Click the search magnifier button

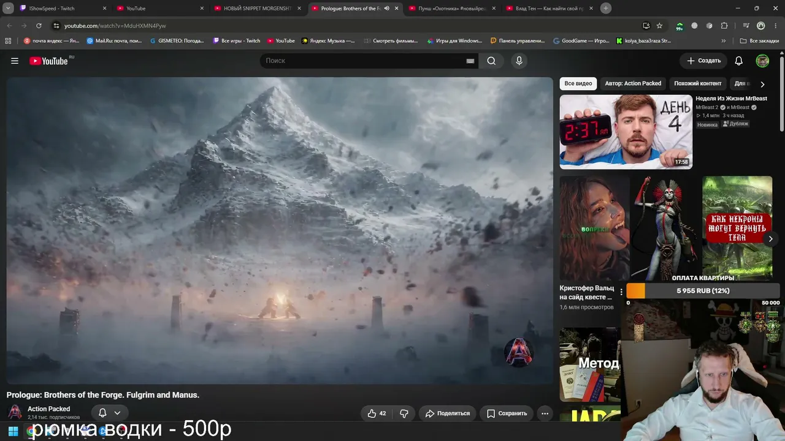pos(491,61)
